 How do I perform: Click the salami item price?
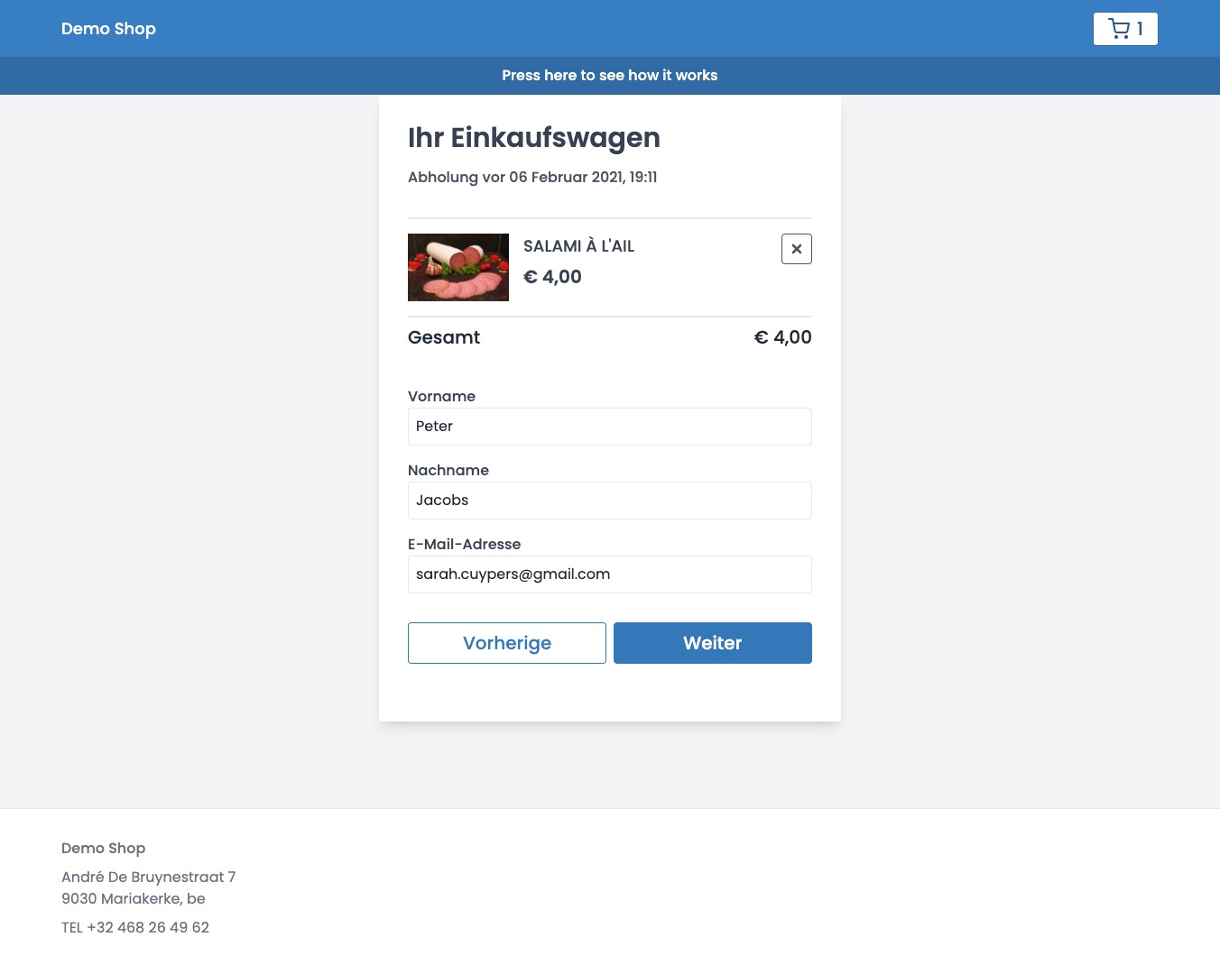click(x=552, y=277)
